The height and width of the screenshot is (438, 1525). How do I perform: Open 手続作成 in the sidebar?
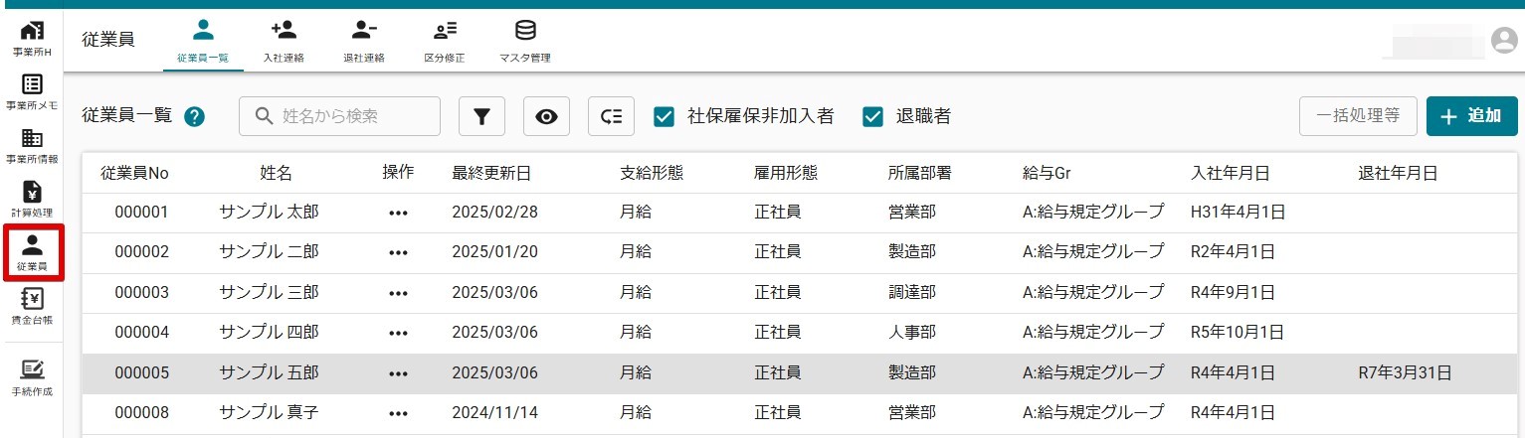click(x=32, y=377)
